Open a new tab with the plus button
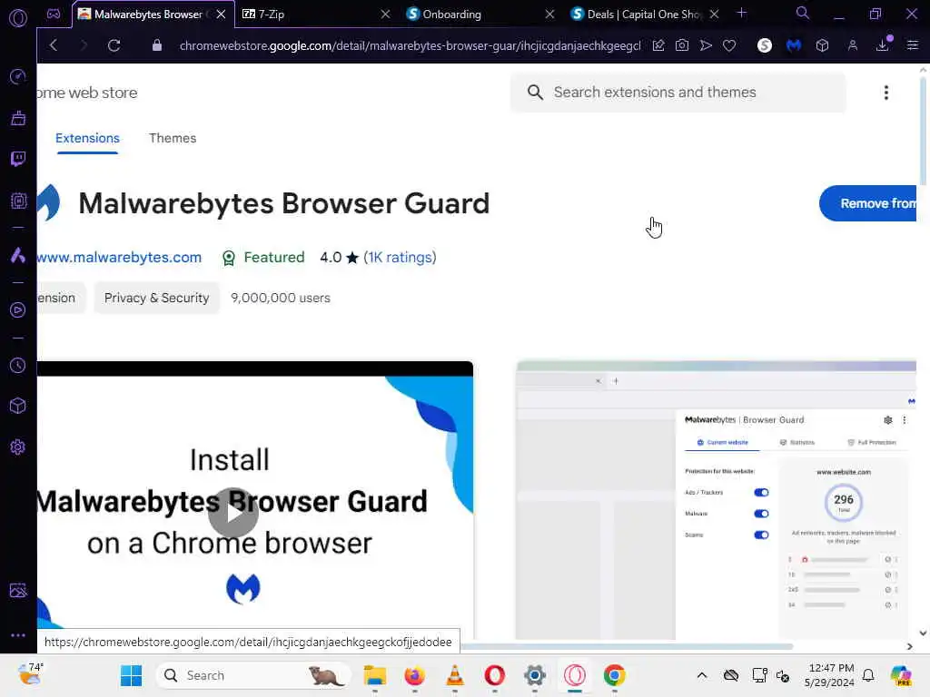 click(x=741, y=13)
